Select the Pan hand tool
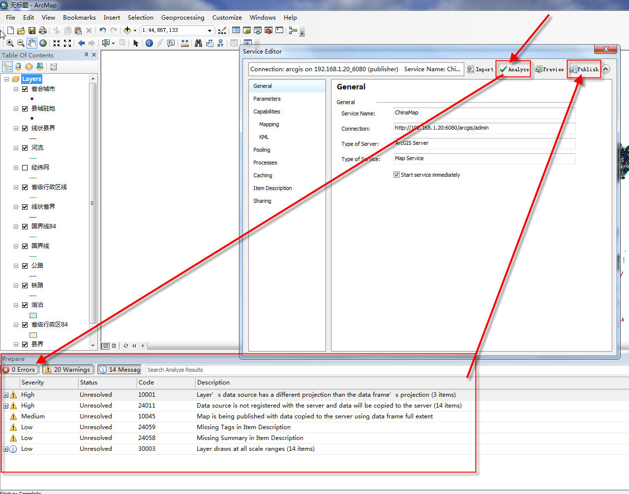The height and width of the screenshot is (494, 629). coord(32,43)
